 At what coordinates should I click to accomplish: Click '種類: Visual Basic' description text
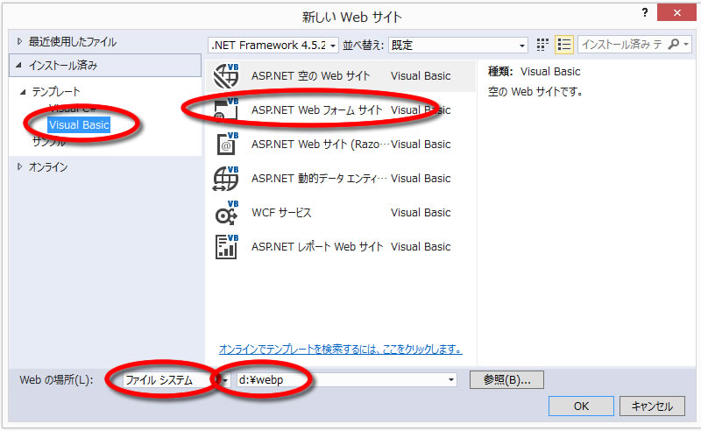(x=534, y=72)
